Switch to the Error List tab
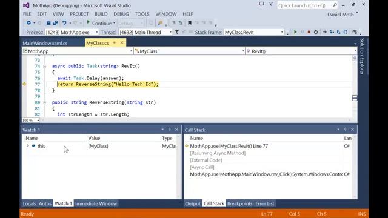 (265, 203)
